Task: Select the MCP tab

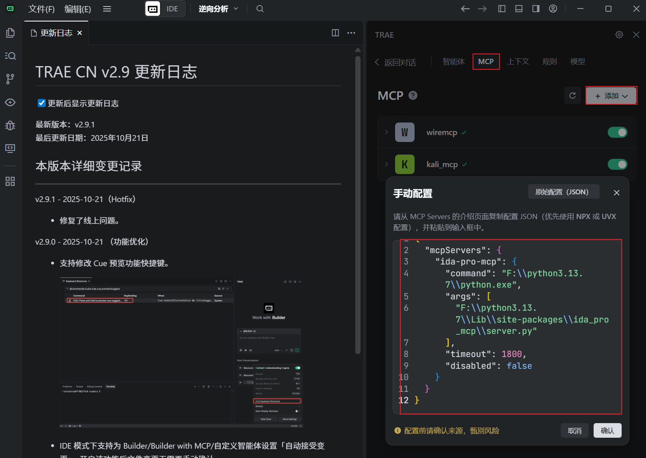Action: coord(486,62)
